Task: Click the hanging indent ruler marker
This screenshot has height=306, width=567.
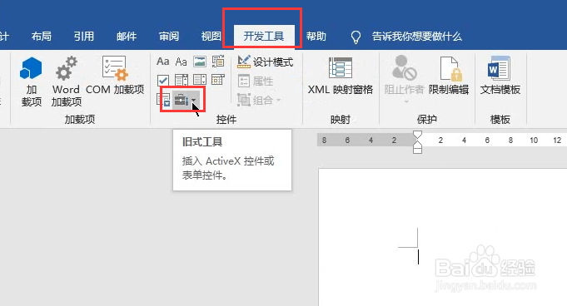Action: pyautogui.click(x=417, y=146)
